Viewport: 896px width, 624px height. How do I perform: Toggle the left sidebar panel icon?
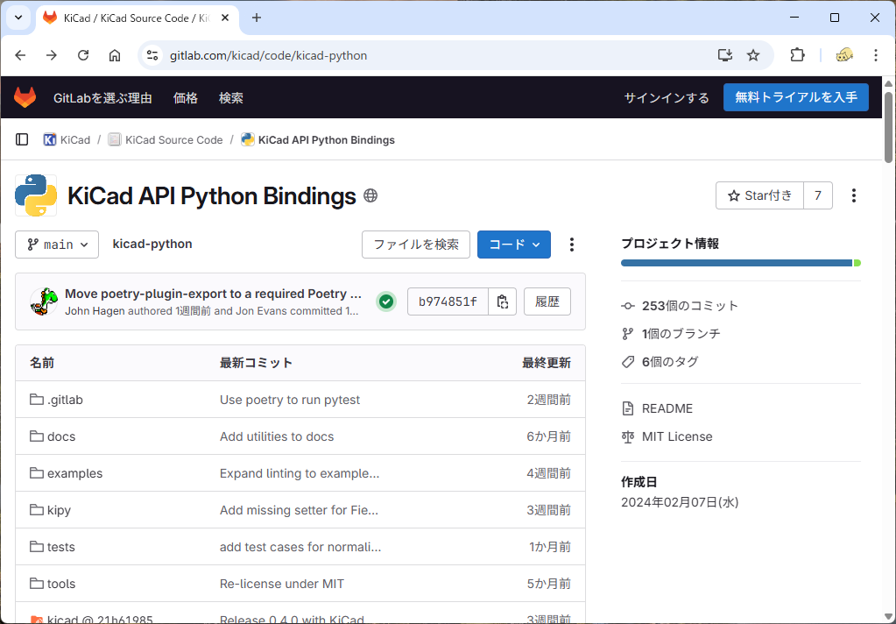click(x=22, y=139)
